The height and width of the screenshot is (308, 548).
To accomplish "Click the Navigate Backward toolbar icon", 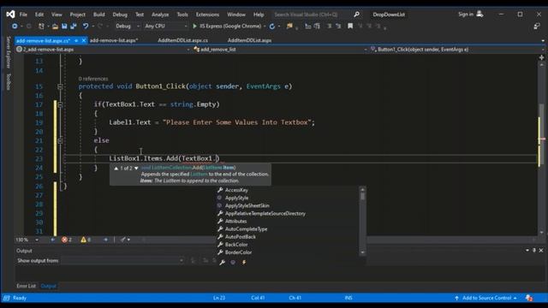I will (15, 27).
